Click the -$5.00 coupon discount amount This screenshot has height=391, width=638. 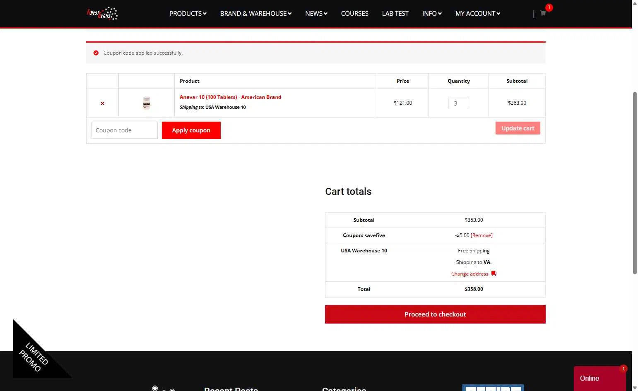[x=462, y=235]
